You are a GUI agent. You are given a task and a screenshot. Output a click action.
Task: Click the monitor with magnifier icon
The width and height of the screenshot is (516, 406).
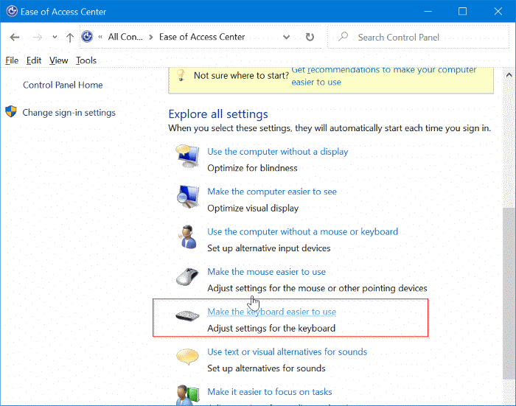click(x=187, y=197)
